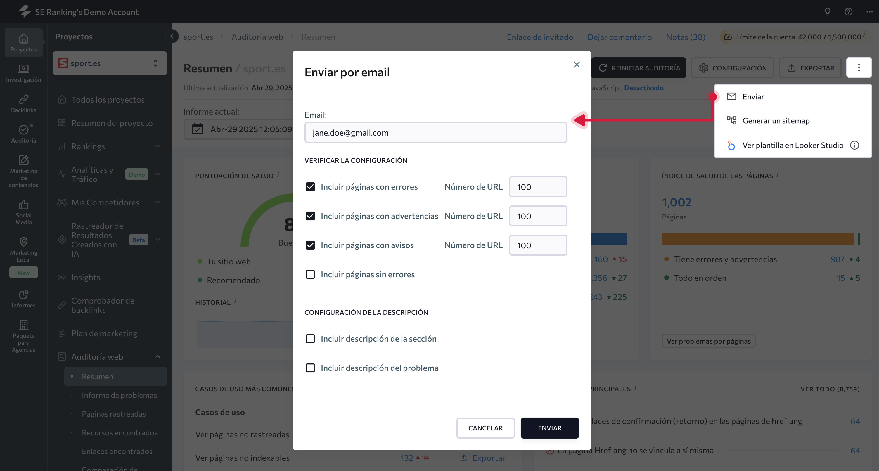879x471 pixels.
Task: Open Paquete para Agencias section
Action: click(x=24, y=336)
